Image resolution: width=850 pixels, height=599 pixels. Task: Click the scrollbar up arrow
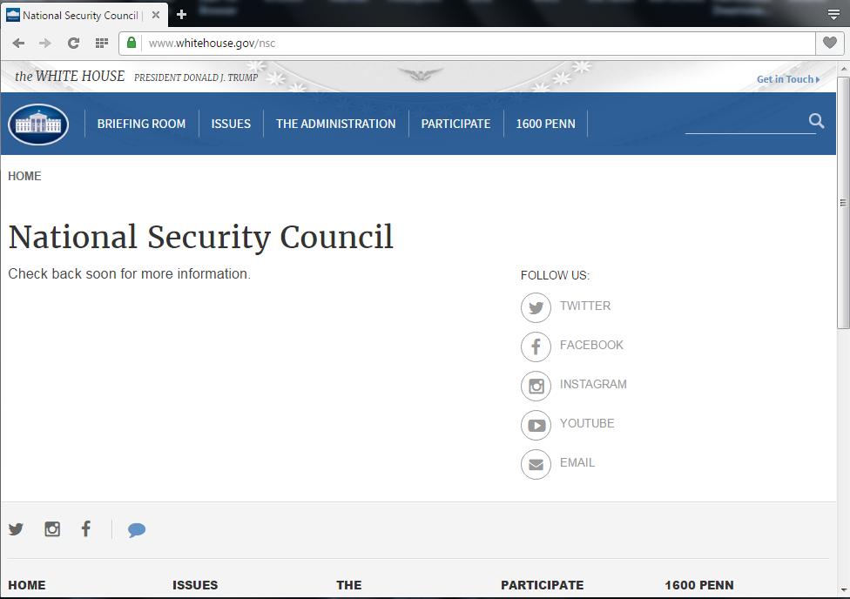tap(843, 70)
